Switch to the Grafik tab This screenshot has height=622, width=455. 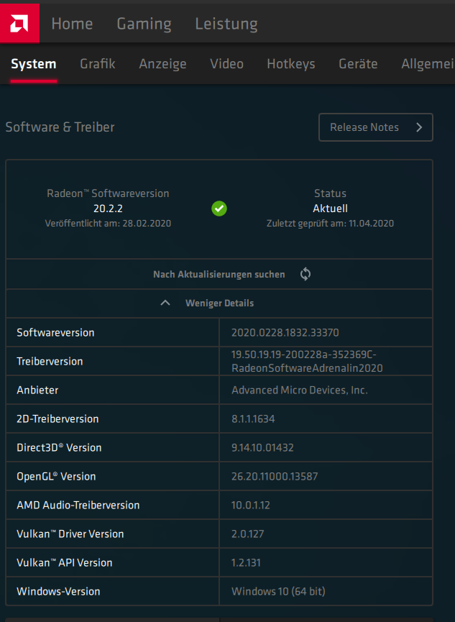[97, 64]
